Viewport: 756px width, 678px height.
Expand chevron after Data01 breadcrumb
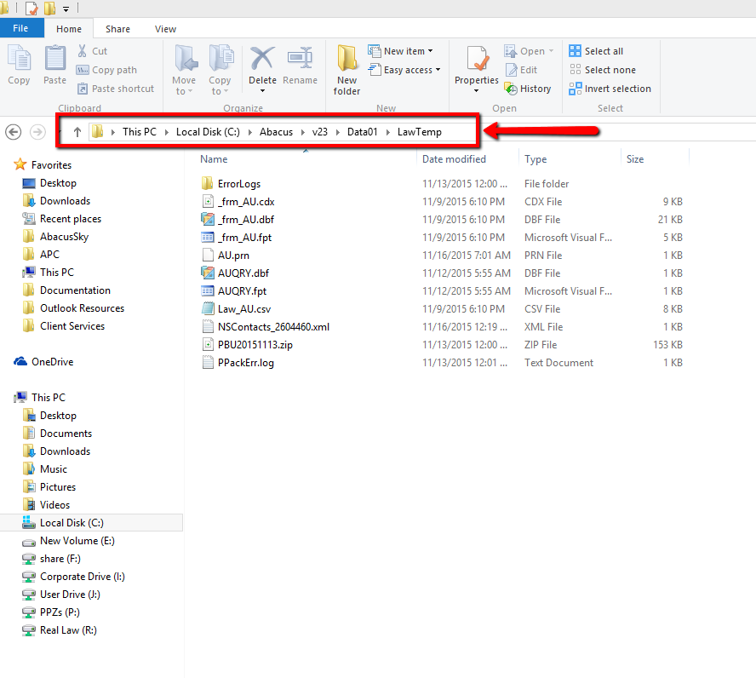tap(387, 132)
